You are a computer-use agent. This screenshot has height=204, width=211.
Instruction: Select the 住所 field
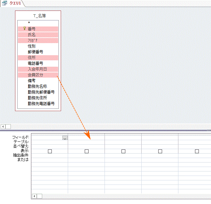click(38, 58)
